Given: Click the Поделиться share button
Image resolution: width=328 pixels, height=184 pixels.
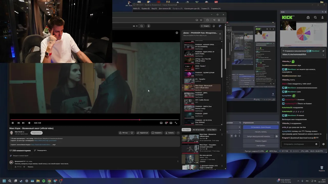Looking at the screenshot, I should tap(142, 133).
